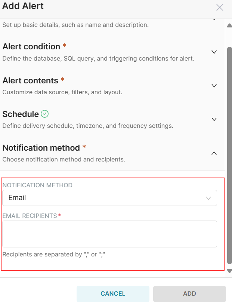Click the partially visible top section chevron
The height and width of the screenshot is (308, 232).
[214, 19]
